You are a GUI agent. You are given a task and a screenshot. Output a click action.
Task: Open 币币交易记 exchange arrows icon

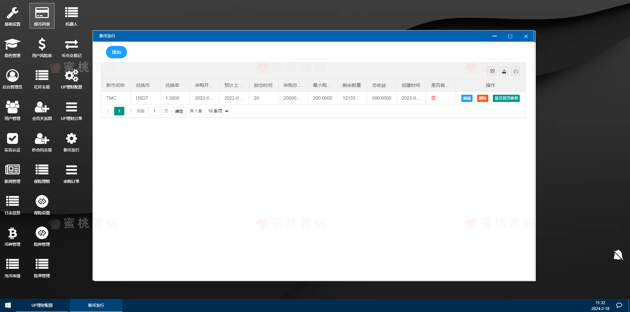click(x=71, y=44)
